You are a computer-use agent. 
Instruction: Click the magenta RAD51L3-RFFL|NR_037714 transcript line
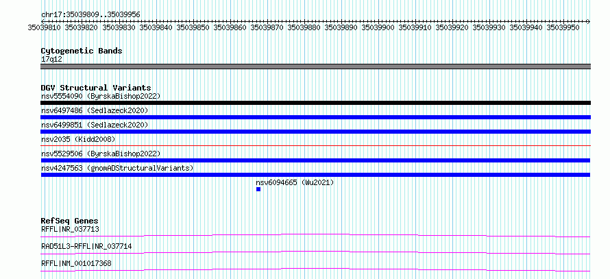315,252
